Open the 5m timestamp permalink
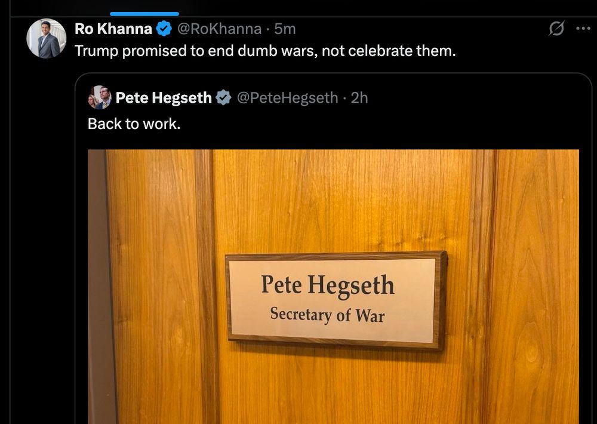597x424 pixels. (285, 29)
